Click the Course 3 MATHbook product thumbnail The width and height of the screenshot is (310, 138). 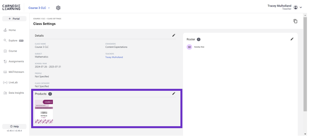pyautogui.click(x=44, y=111)
